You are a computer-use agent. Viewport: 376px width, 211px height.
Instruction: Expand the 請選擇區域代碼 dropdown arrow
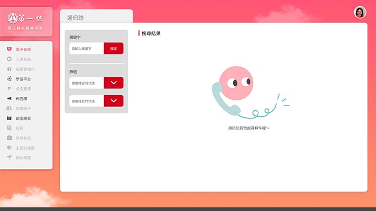114,83
